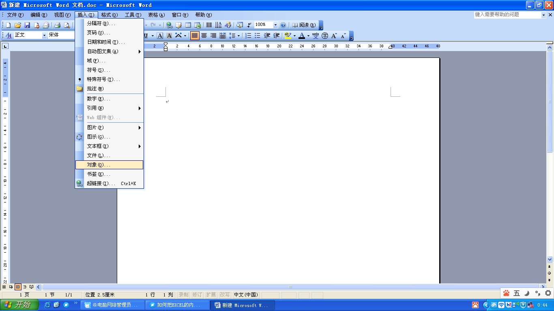Click the Save floppy disk icon
This screenshot has width=554, height=311.
point(27,25)
